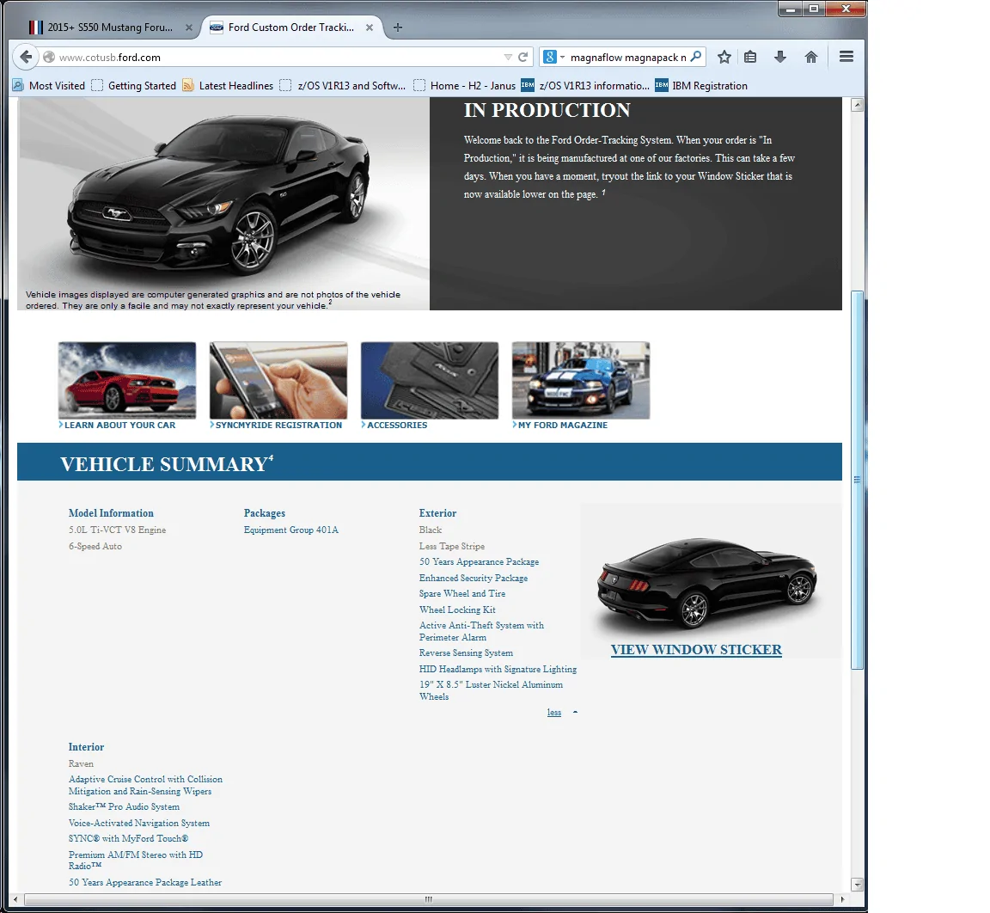The height and width of the screenshot is (913, 990).
Task: Click the horizontal scrollbar thumb
Action: click(428, 899)
